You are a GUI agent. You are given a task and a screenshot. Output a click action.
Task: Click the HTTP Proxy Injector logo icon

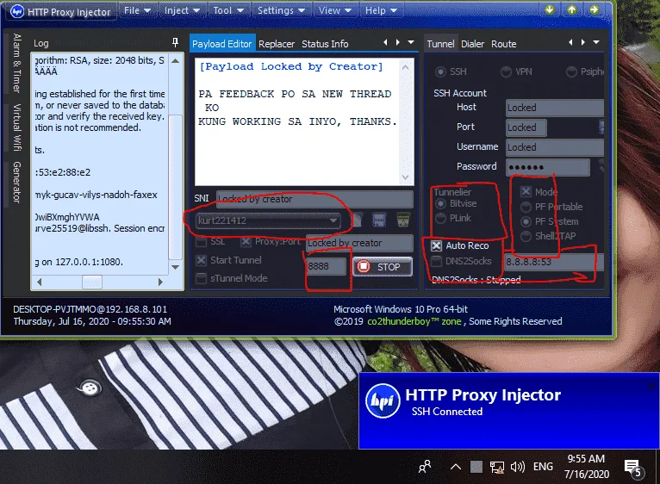(17, 11)
